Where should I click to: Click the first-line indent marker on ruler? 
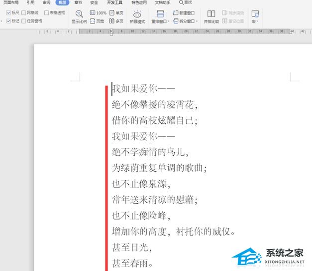(111, 30)
